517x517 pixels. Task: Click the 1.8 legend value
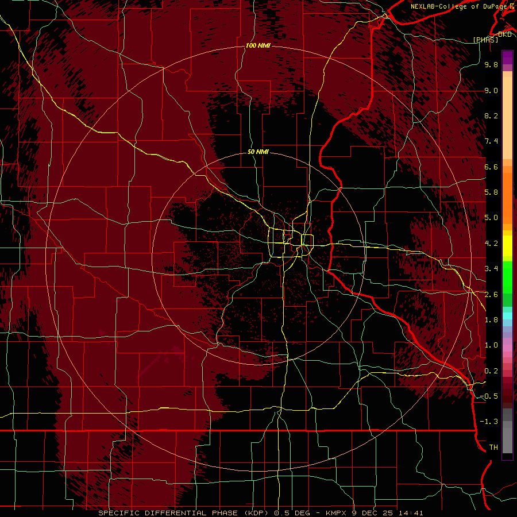491,320
